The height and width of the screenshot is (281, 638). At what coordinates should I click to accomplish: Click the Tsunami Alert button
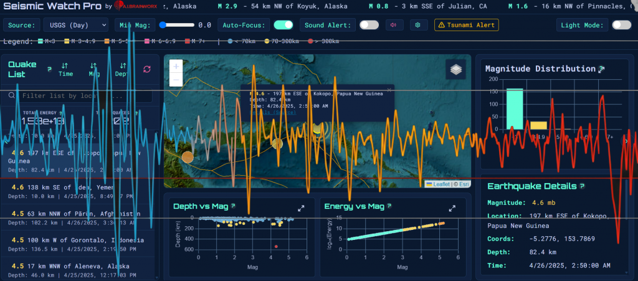(x=466, y=26)
